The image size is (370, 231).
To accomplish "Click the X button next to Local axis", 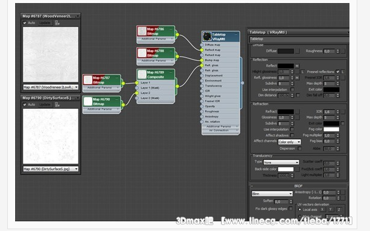I will pos(322,209).
